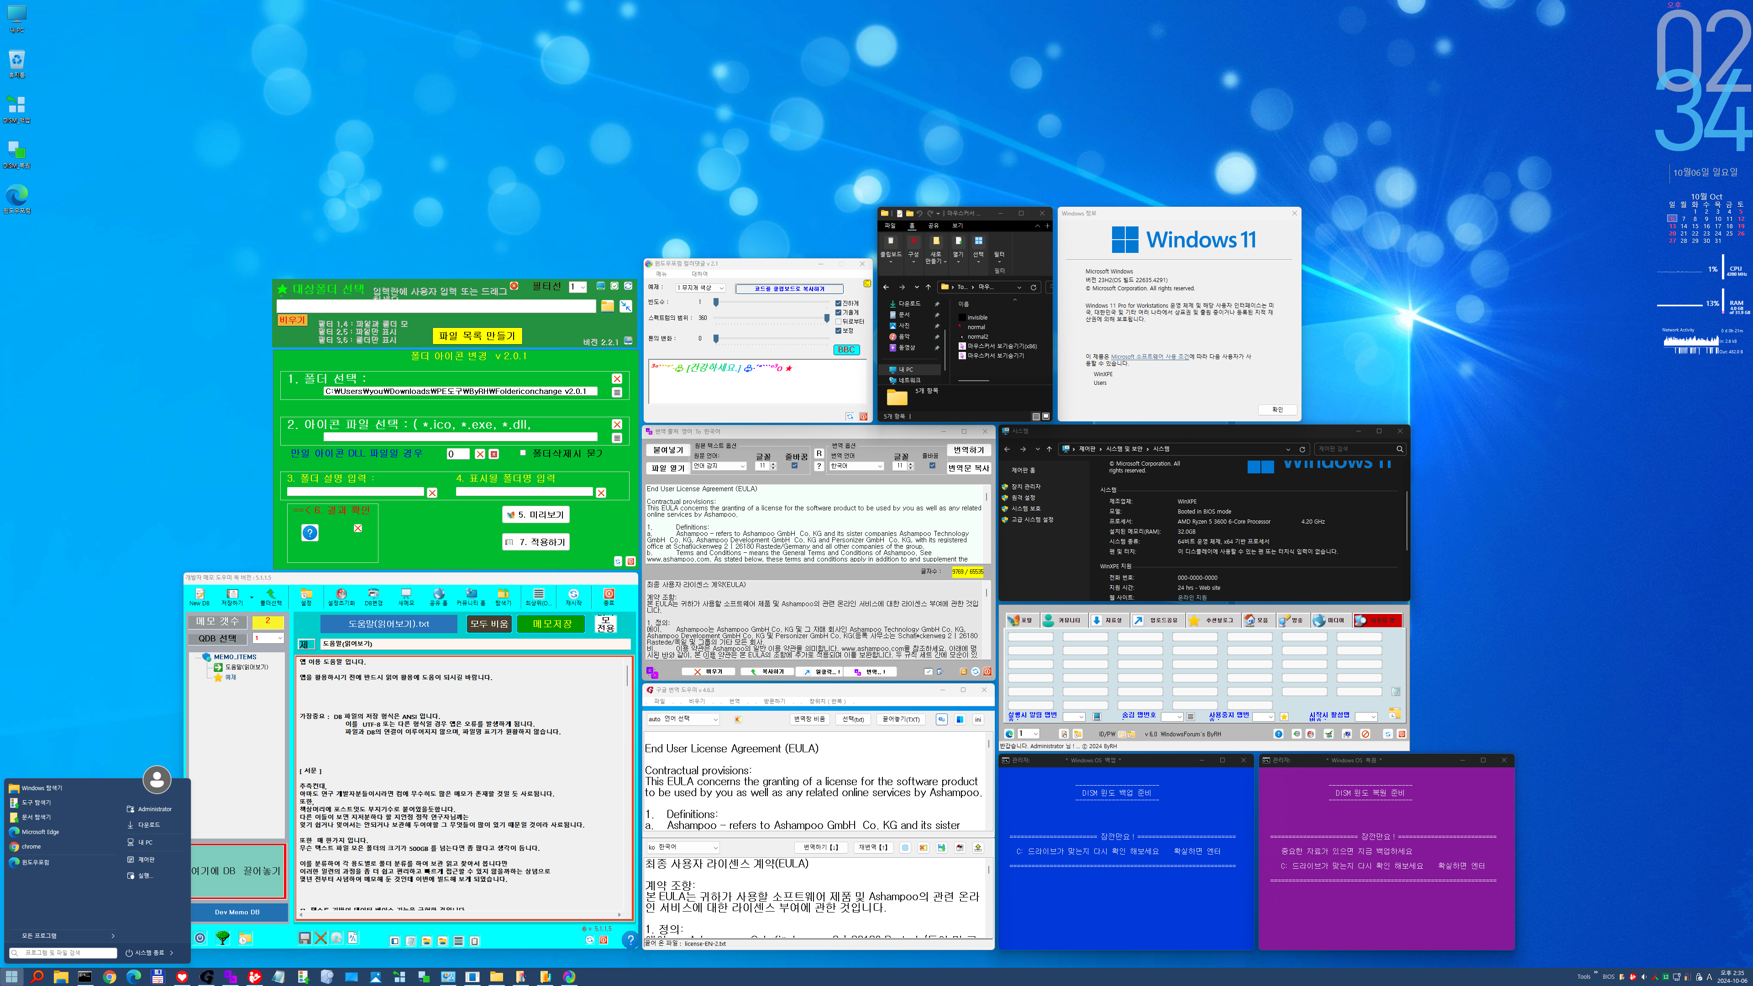Open QDB 선택 number dropdown
Screen dimensions: 1753x986
(x=268, y=638)
